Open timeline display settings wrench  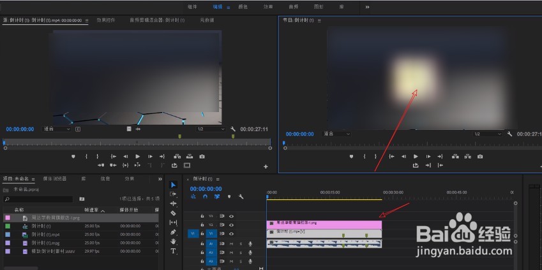click(241, 197)
